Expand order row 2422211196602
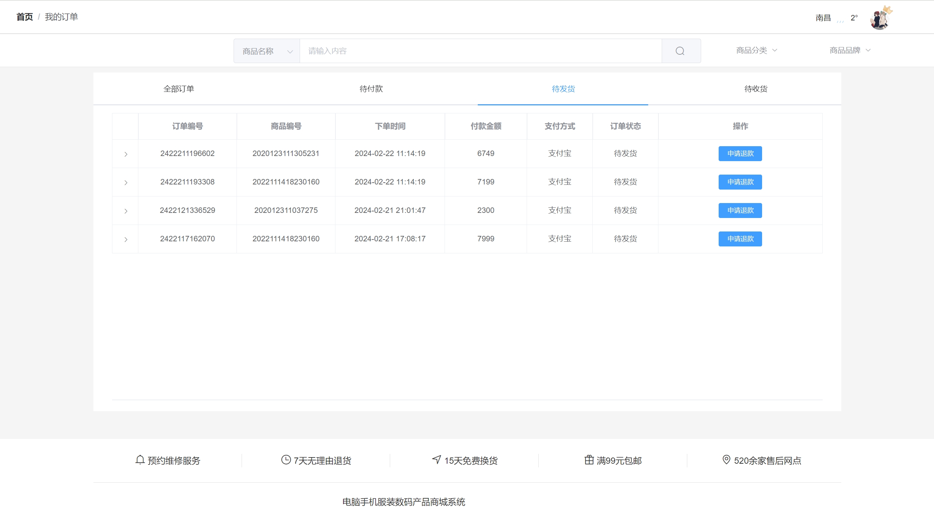The image size is (934, 510). tap(126, 154)
